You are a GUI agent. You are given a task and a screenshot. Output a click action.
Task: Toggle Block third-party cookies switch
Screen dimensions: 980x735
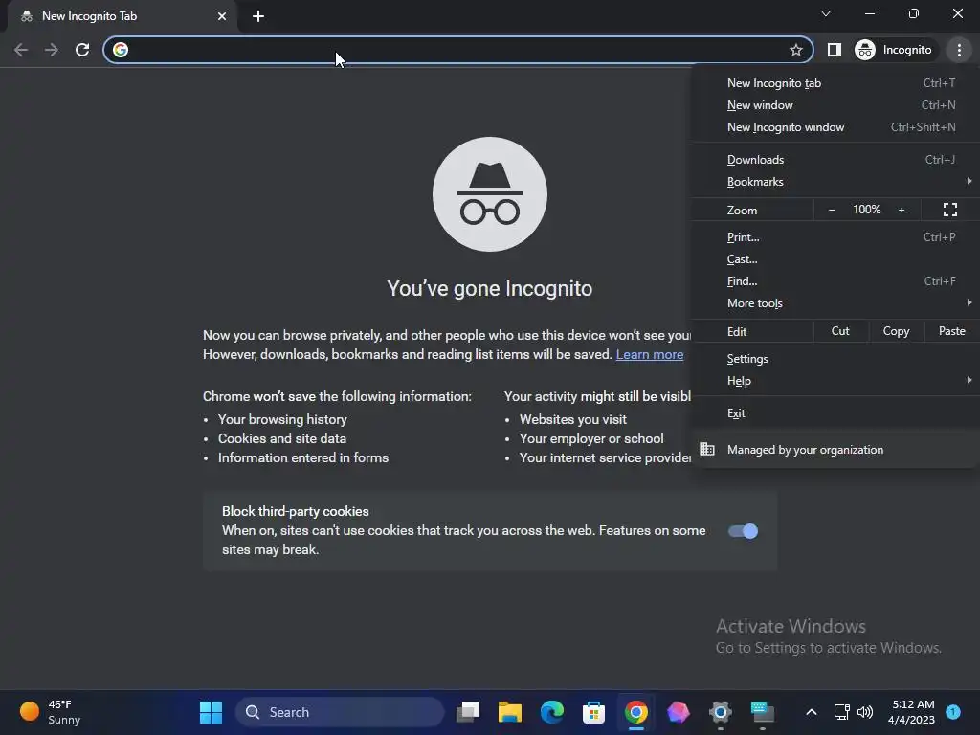tap(743, 531)
